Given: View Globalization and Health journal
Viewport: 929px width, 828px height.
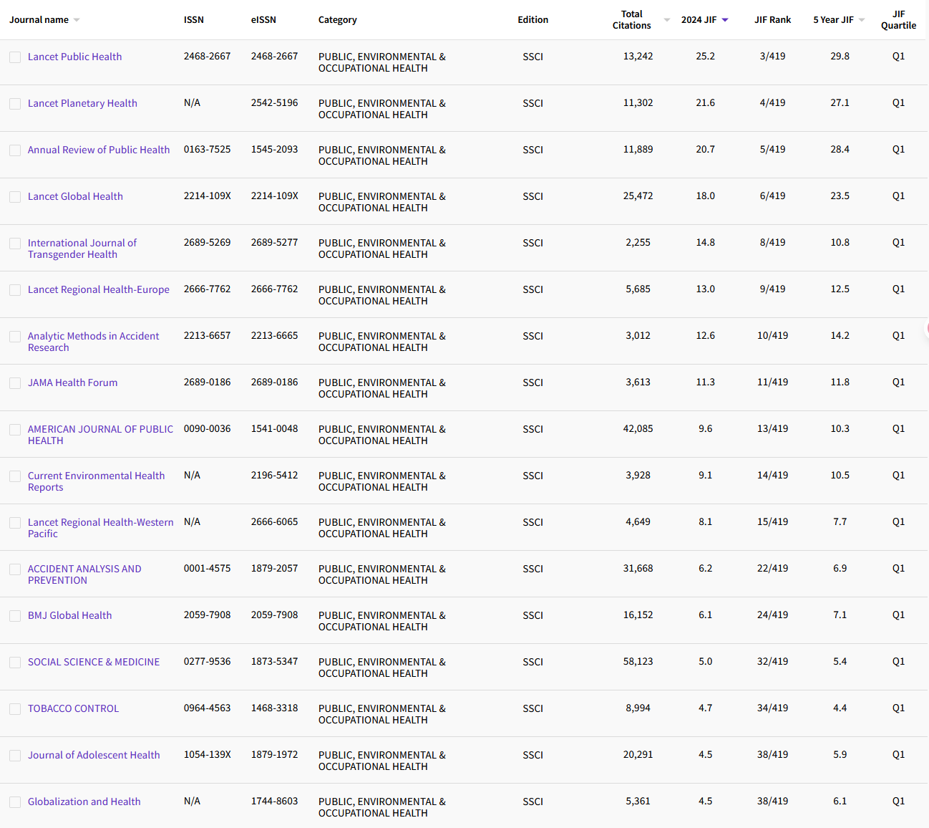Looking at the screenshot, I should click(84, 801).
